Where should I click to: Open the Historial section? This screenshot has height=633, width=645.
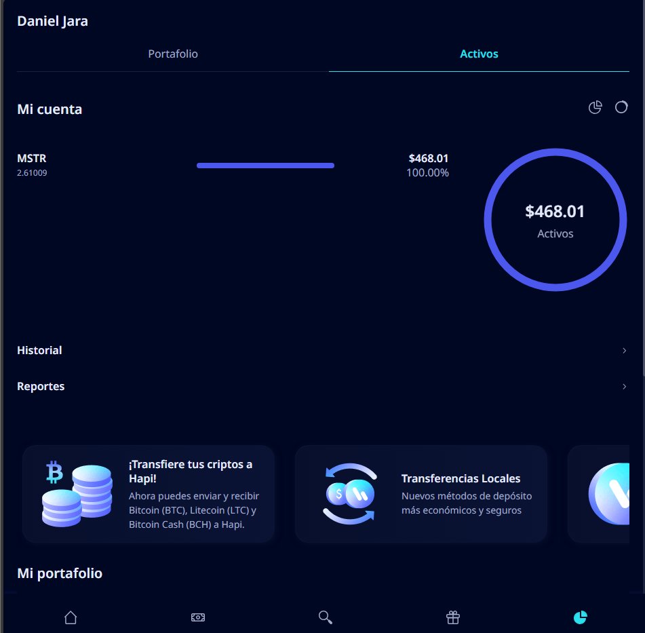click(x=323, y=350)
